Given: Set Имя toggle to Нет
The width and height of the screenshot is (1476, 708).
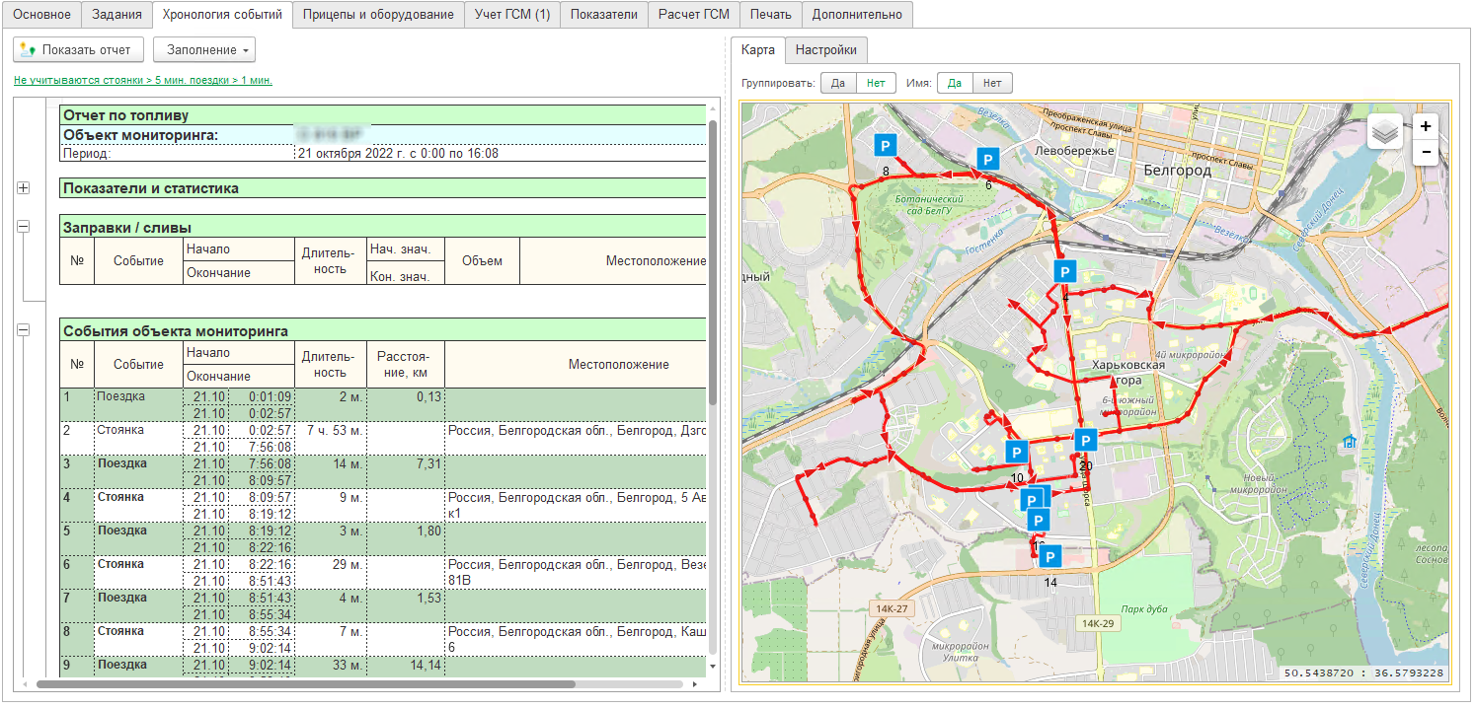Looking at the screenshot, I should pyautogui.click(x=992, y=83).
